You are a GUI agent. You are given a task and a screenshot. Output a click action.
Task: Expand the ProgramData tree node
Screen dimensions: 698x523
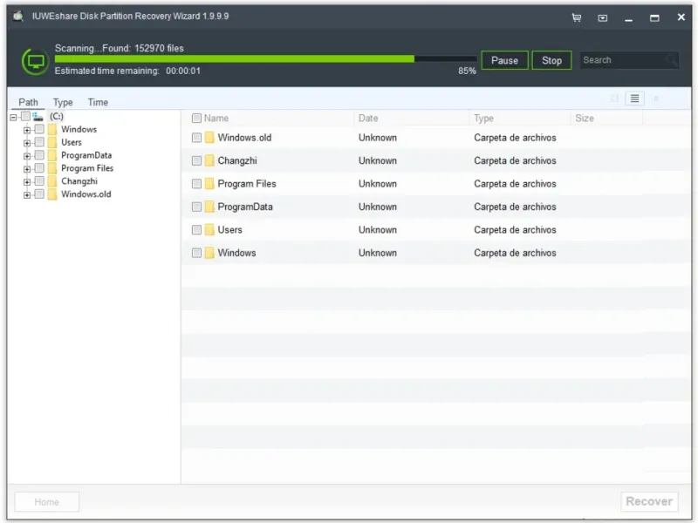pos(27,156)
